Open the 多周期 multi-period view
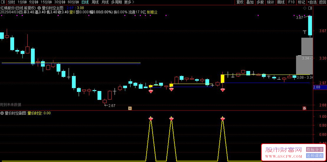327x162 pixels. tap(116, 2)
